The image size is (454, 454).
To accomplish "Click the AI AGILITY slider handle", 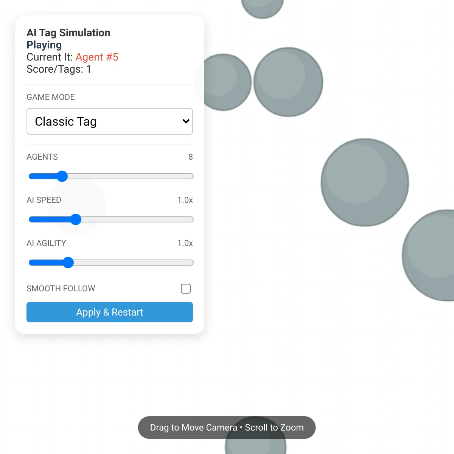I will (68, 263).
